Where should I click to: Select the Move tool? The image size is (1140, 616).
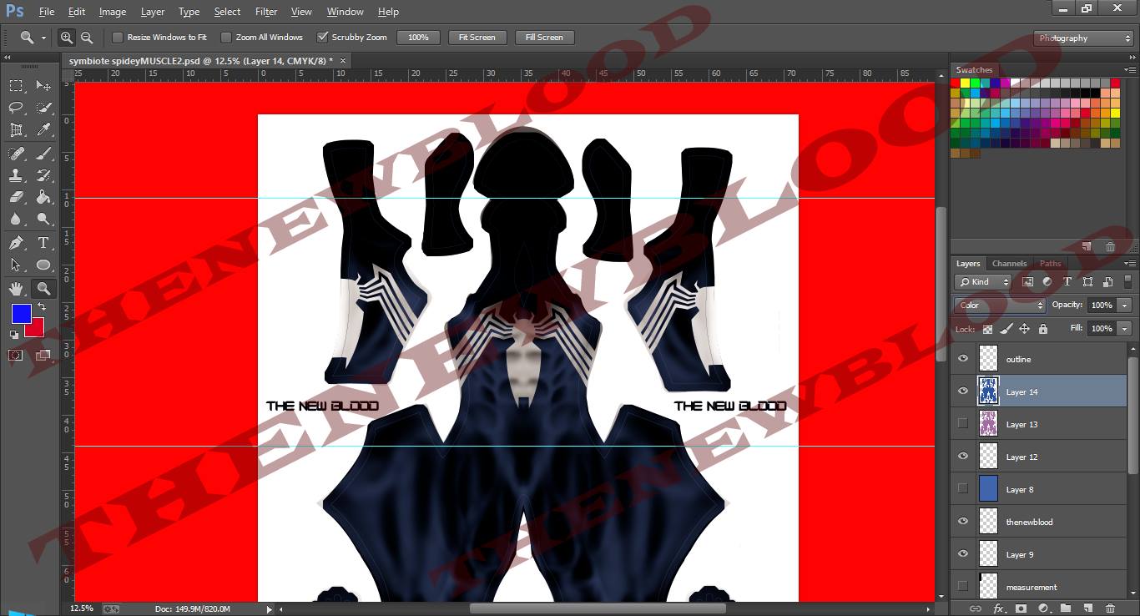pos(43,85)
